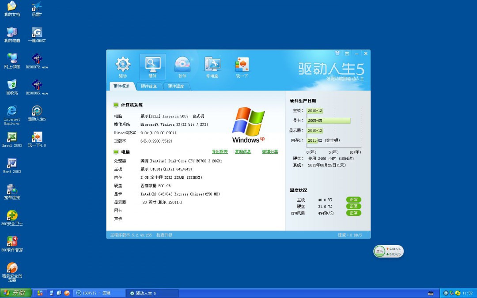Open 宽带连接 desktop shortcut

(x=12, y=192)
